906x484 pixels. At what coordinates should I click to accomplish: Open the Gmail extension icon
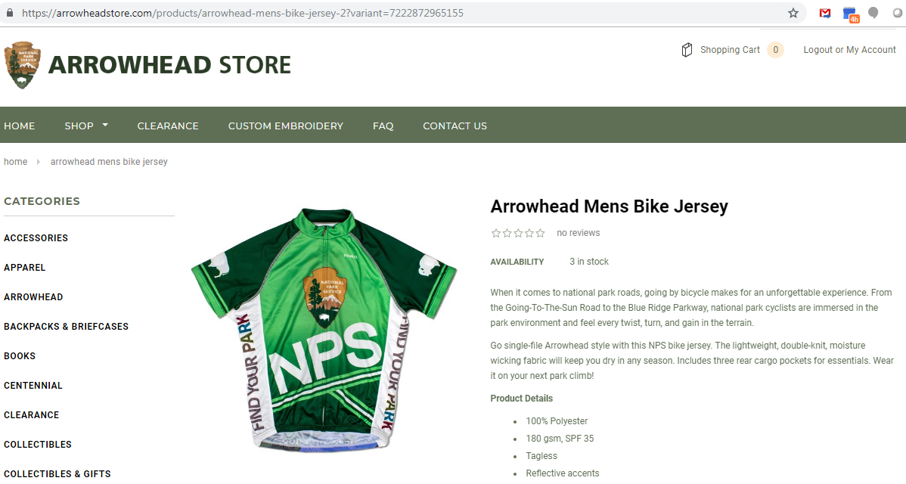coord(825,13)
